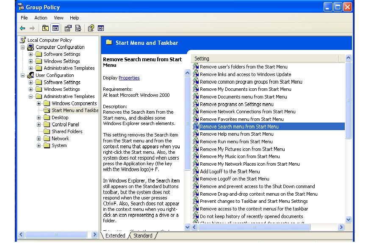This screenshot has width=377, height=243.
Task: Collapse the User Configuration node
Action: pyautogui.click(x=22, y=75)
